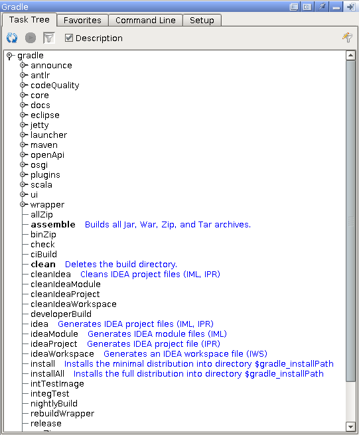This screenshot has height=435, width=359.
Task: Select the ideaWorkspace task
Action: click(62, 354)
